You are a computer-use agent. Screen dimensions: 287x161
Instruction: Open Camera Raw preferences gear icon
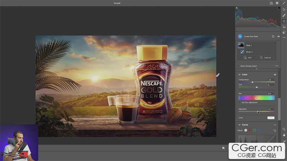[x=277, y=3]
